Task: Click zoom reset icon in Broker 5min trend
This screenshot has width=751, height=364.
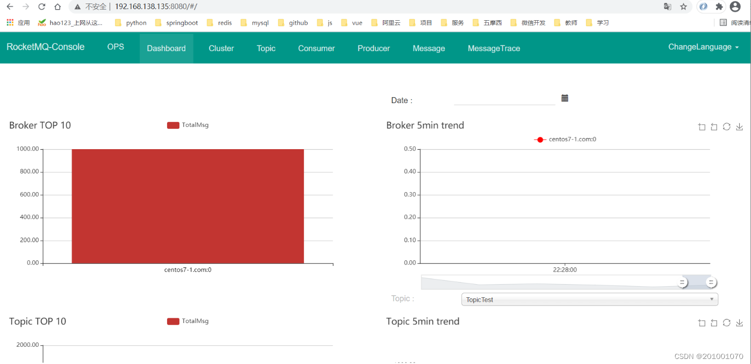Action: click(x=714, y=127)
